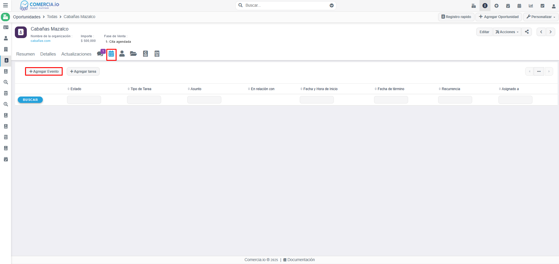Sort the list by Estado column
This screenshot has width=559, height=264.
(76, 89)
